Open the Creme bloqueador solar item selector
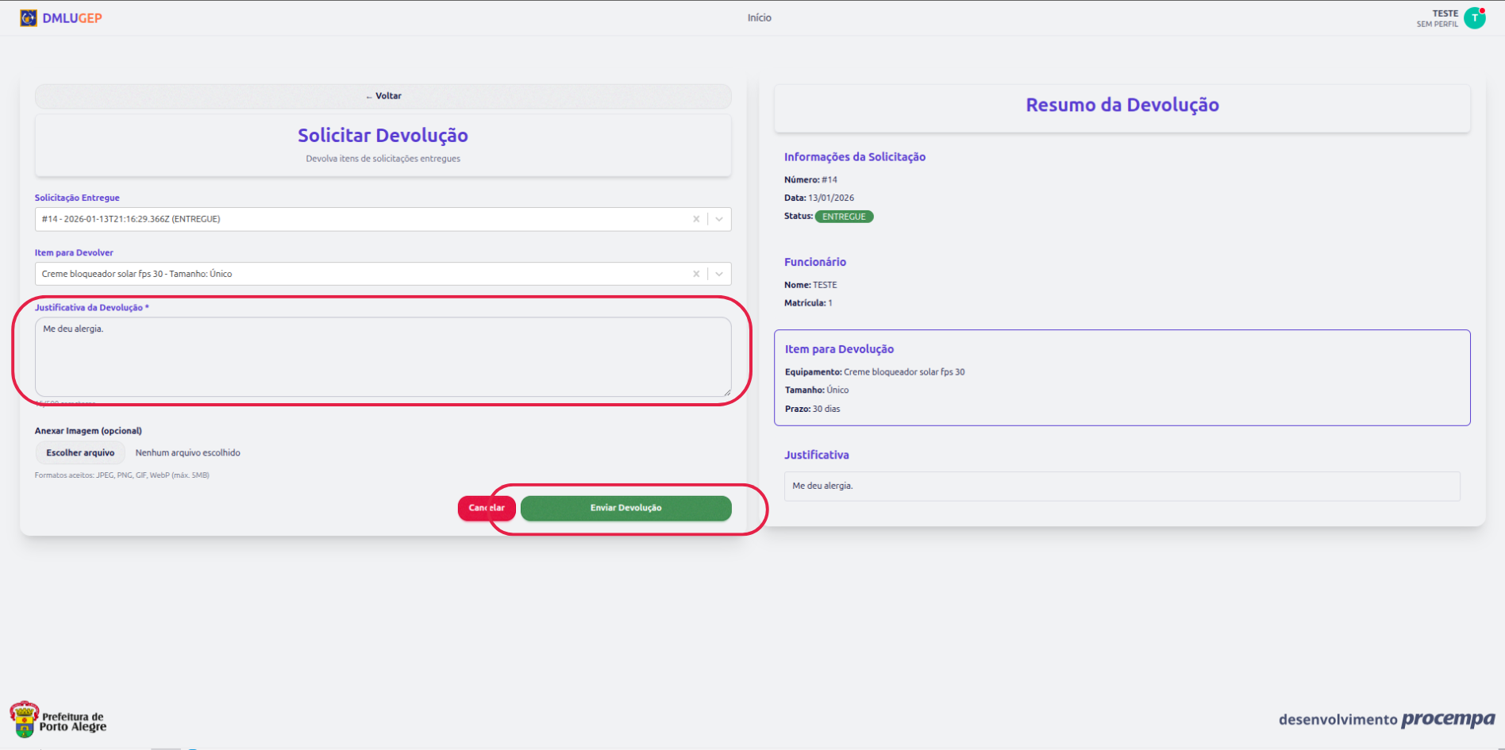This screenshot has width=1505, height=750. coord(357,274)
